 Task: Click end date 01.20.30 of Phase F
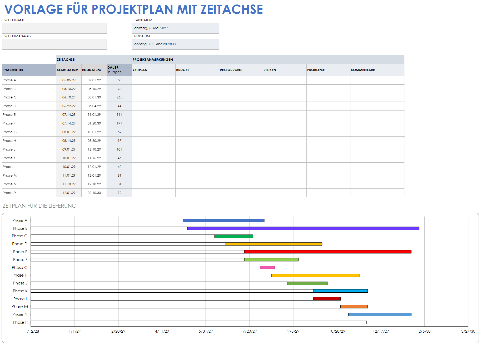(x=94, y=123)
